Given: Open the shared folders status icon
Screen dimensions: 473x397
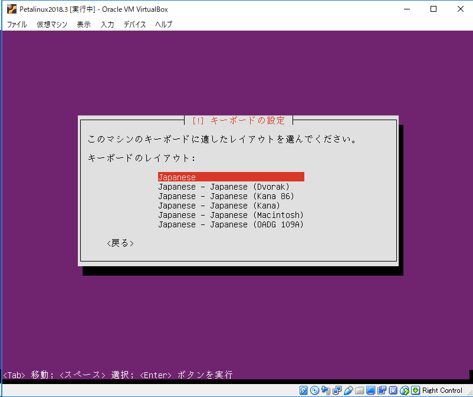Looking at the screenshot, I should (359, 390).
